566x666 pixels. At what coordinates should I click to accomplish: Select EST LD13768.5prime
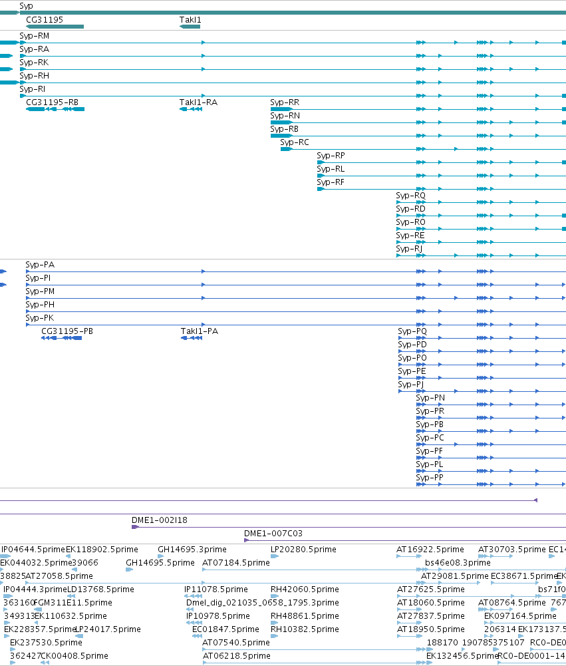pyautogui.click(x=100, y=589)
